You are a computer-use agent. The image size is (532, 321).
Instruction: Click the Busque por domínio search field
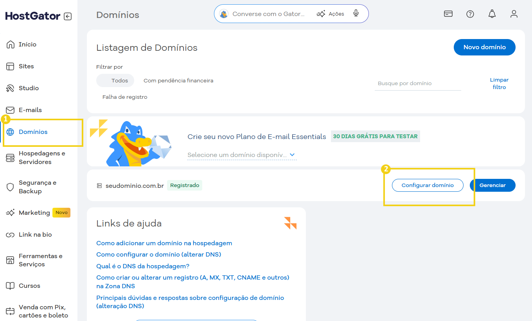[417, 84]
